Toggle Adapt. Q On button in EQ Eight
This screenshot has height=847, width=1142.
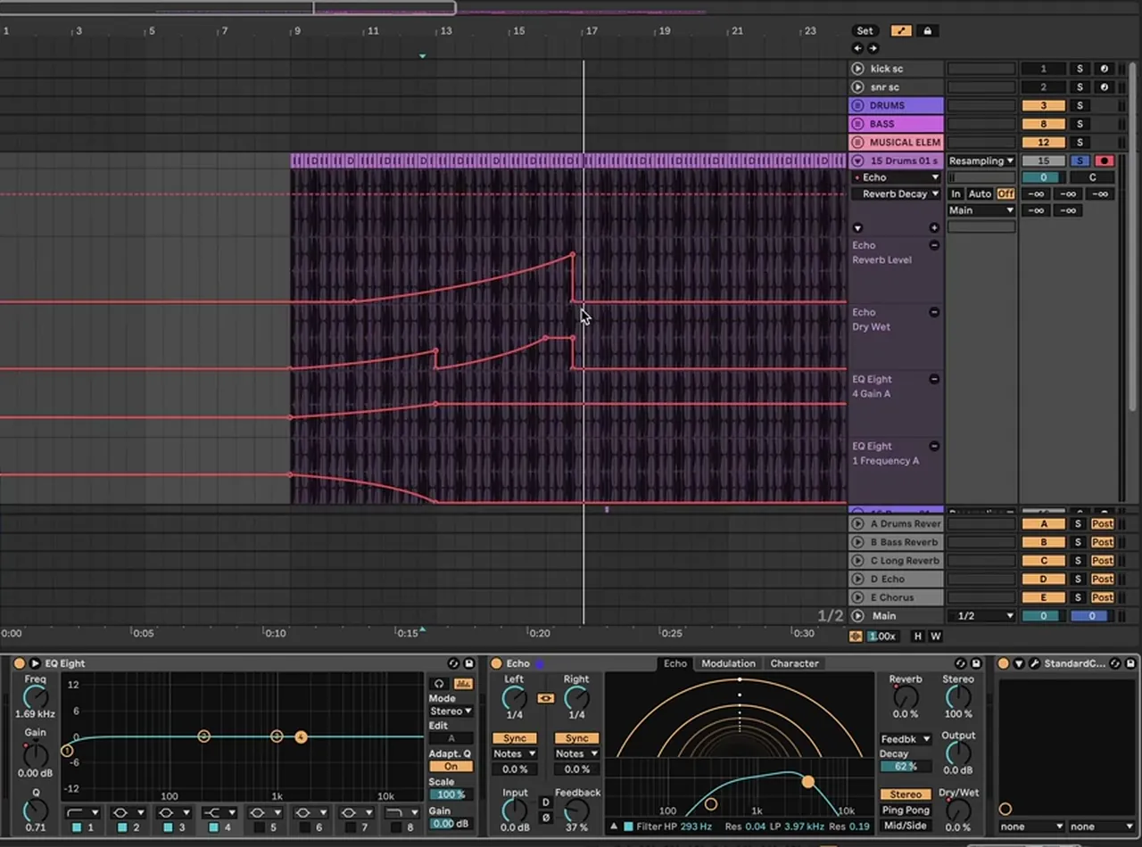(x=451, y=767)
